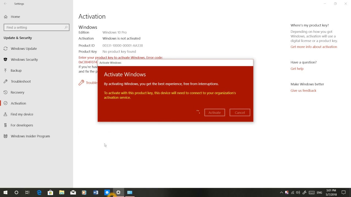Screen dimensions: 351x197
Task: Click the 'Windows is not activated' status text
Action: tap(121, 39)
